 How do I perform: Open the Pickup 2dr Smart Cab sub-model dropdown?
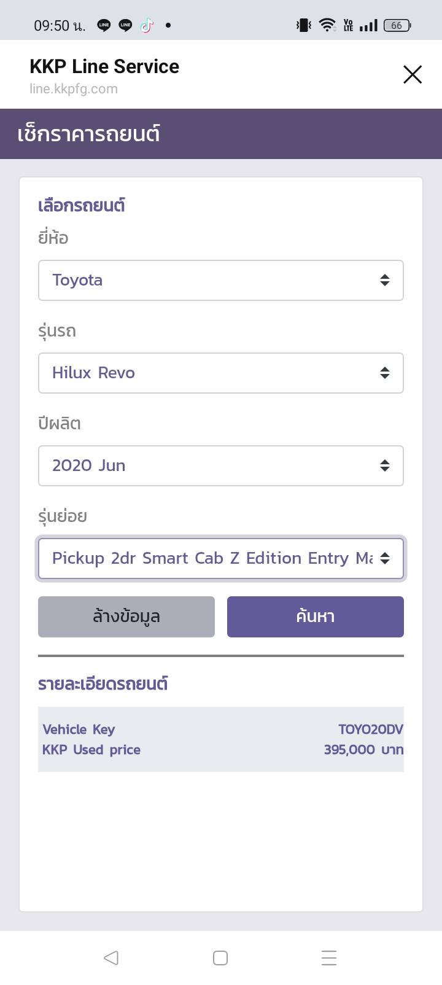pyautogui.click(x=209, y=558)
